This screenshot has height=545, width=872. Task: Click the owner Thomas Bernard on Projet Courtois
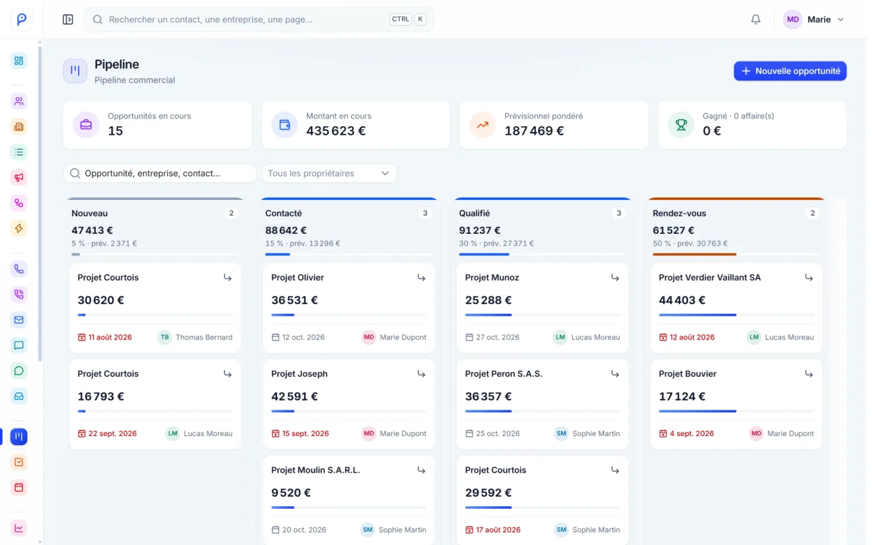pyautogui.click(x=195, y=337)
